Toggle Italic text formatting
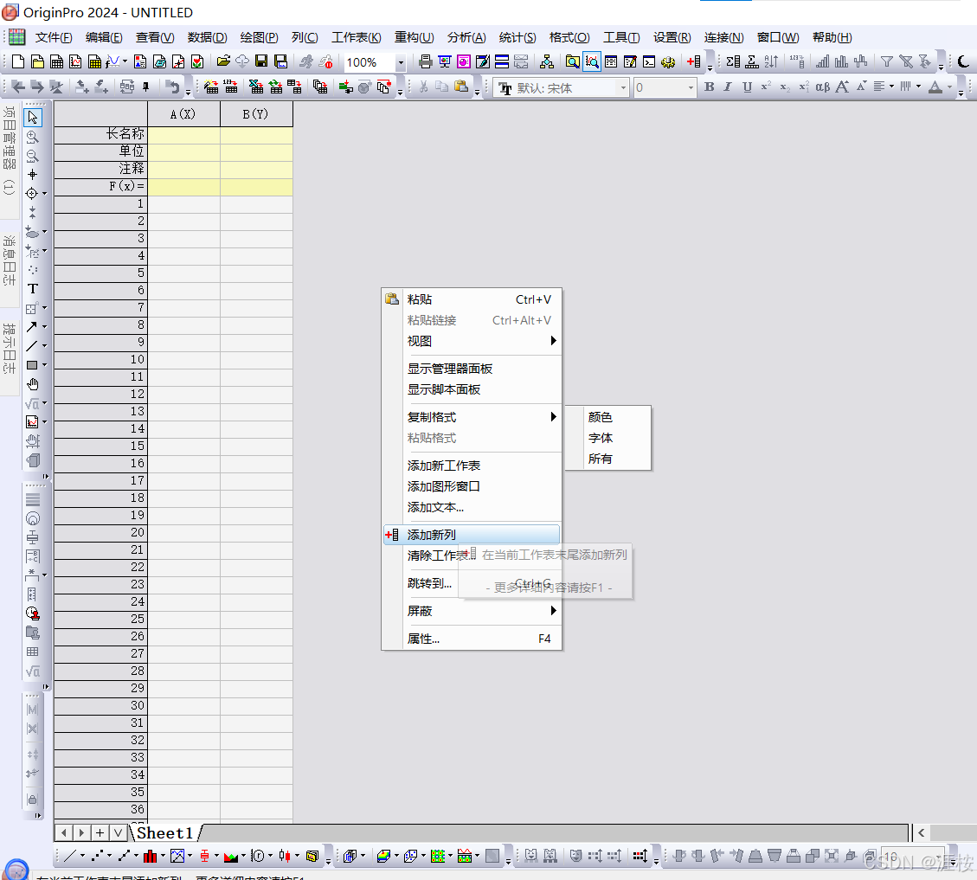Screen dimensions: 977x880 728,87
